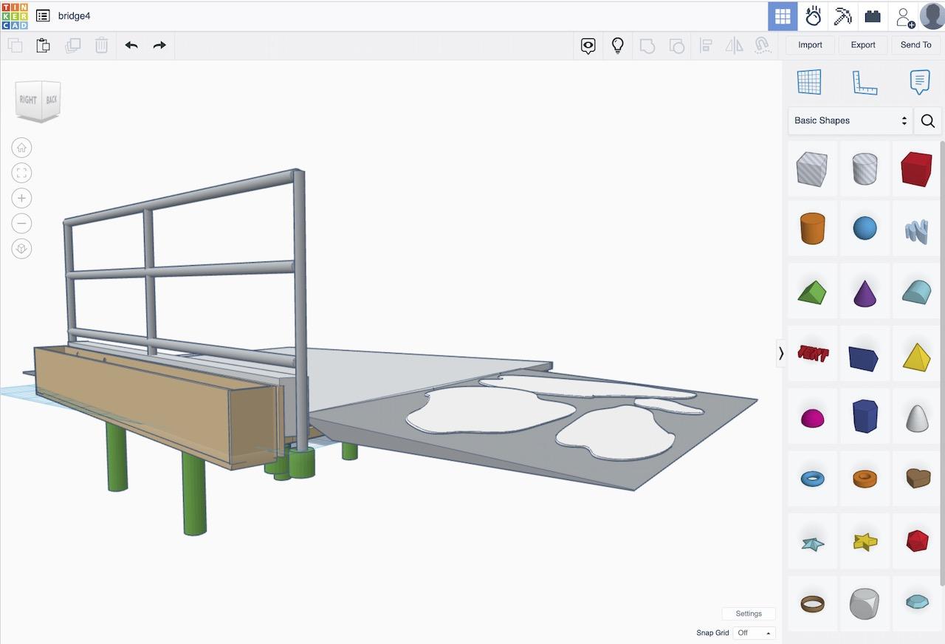Pick the orange Cylinder shape
This screenshot has width=945, height=644.
click(x=812, y=229)
